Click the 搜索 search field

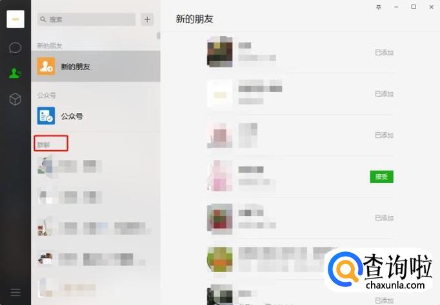coord(86,19)
